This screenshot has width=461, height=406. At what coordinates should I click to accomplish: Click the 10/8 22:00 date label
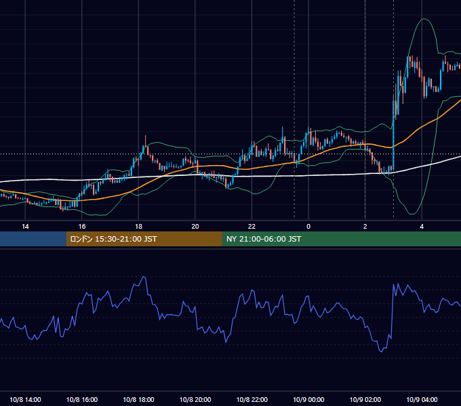click(x=252, y=399)
